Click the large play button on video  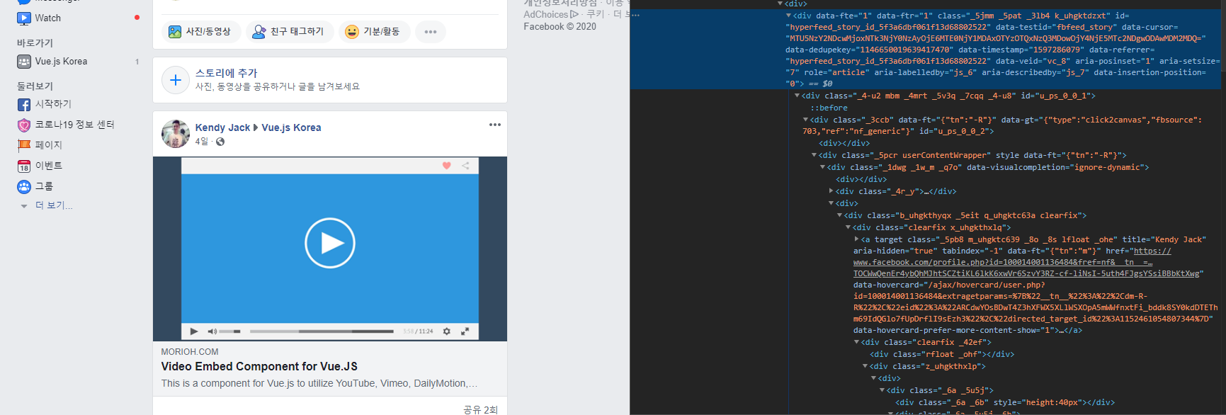point(330,243)
